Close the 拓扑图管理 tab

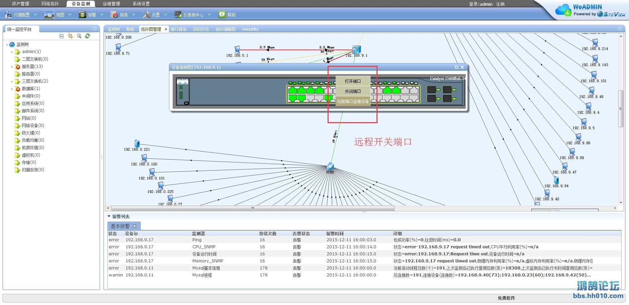(x=166, y=29)
